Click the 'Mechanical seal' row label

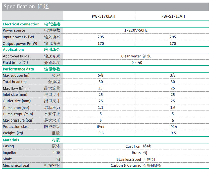point(16,166)
